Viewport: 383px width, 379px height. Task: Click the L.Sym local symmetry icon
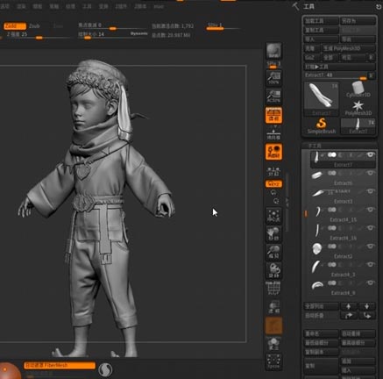coord(273,172)
